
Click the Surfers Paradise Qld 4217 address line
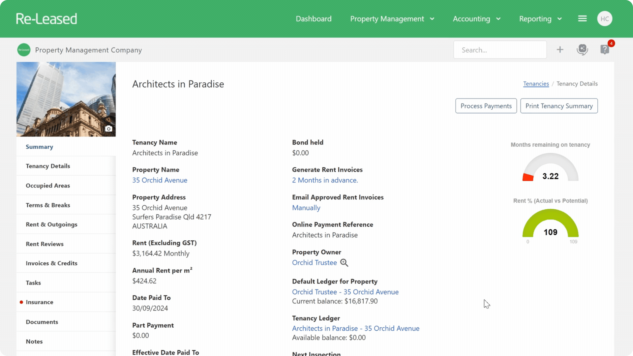coord(171,217)
